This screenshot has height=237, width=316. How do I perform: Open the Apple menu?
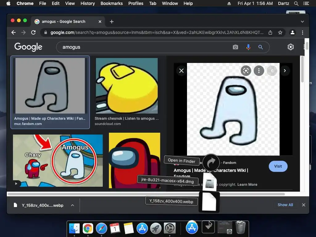(8, 3)
